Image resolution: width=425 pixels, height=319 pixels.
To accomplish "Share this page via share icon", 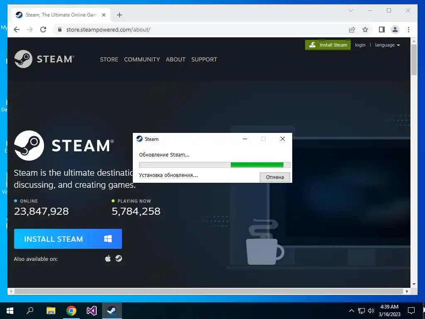I will pyautogui.click(x=352, y=29).
